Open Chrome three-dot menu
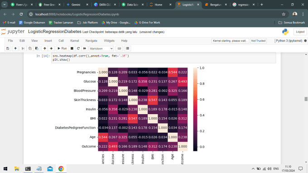 coord(303,14)
